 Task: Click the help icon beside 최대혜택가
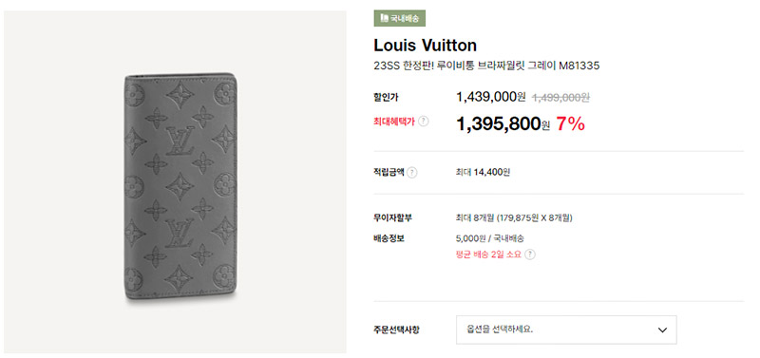point(423,122)
